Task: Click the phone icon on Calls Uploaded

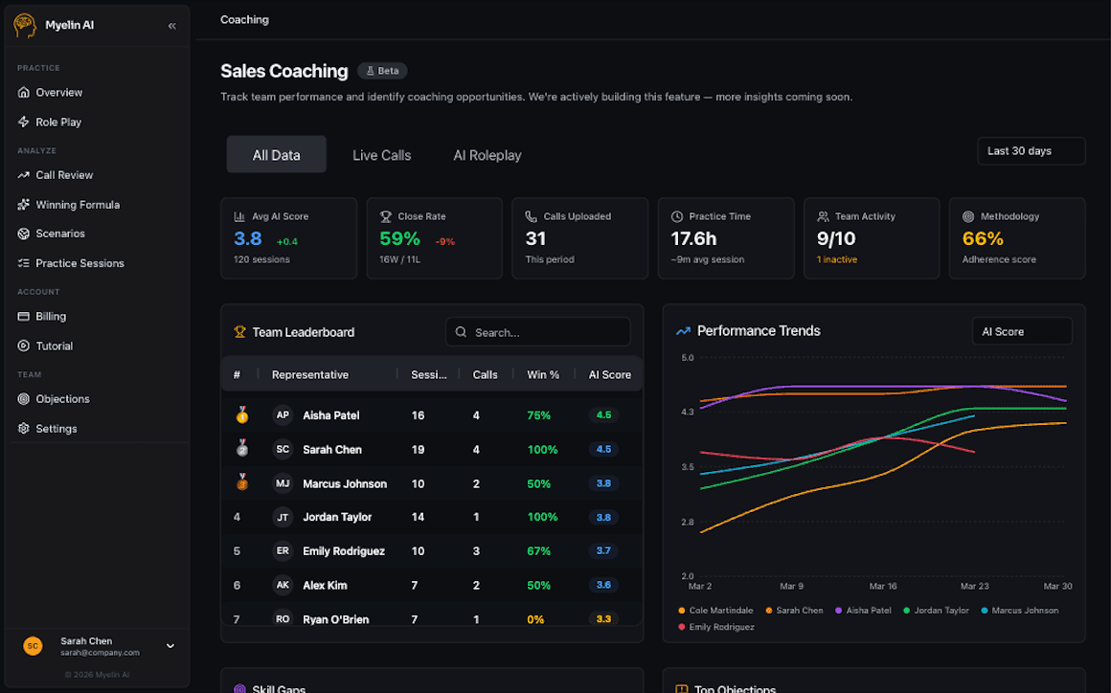Action: [x=531, y=216]
